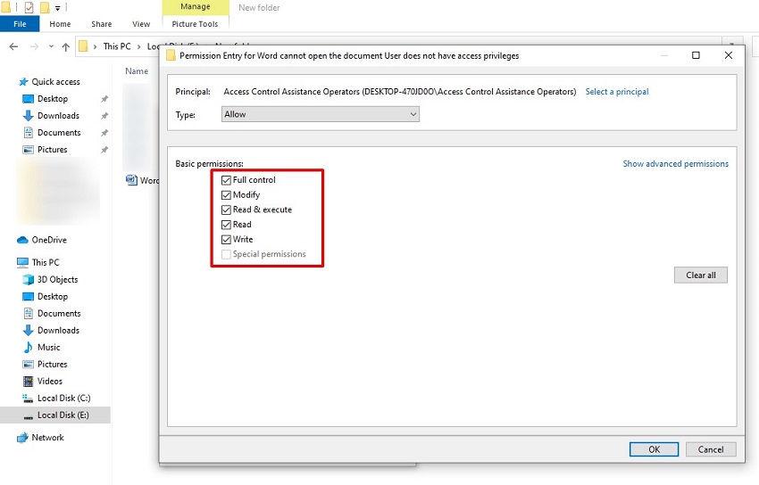Confirm permissions with the OK button
This screenshot has width=759, height=485.
pos(654,449)
